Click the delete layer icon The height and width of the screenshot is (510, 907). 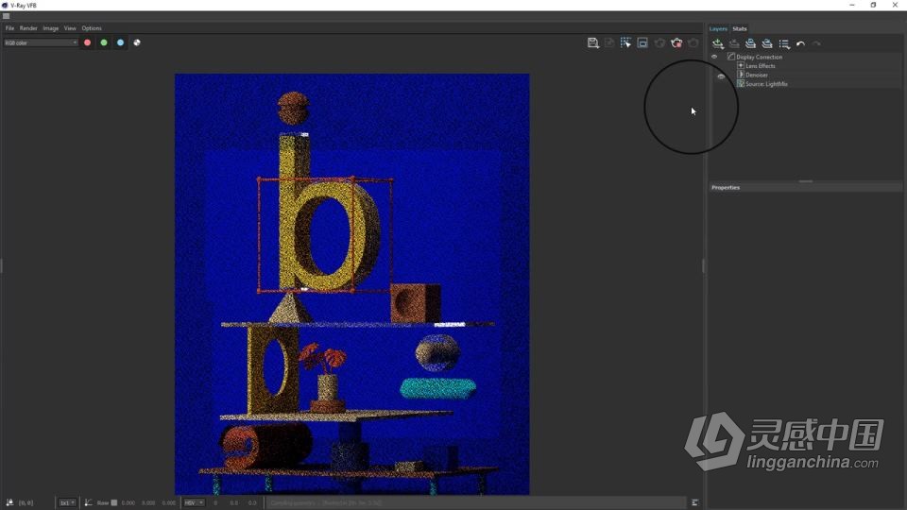(x=734, y=43)
